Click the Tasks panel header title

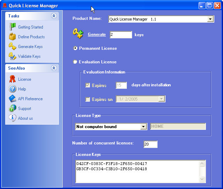(x=14, y=16)
